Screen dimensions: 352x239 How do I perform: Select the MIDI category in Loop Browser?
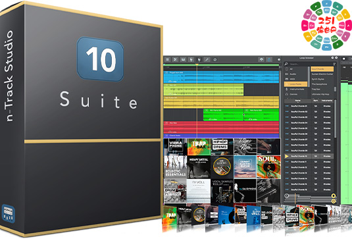pyautogui.click(x=296, y=79)
